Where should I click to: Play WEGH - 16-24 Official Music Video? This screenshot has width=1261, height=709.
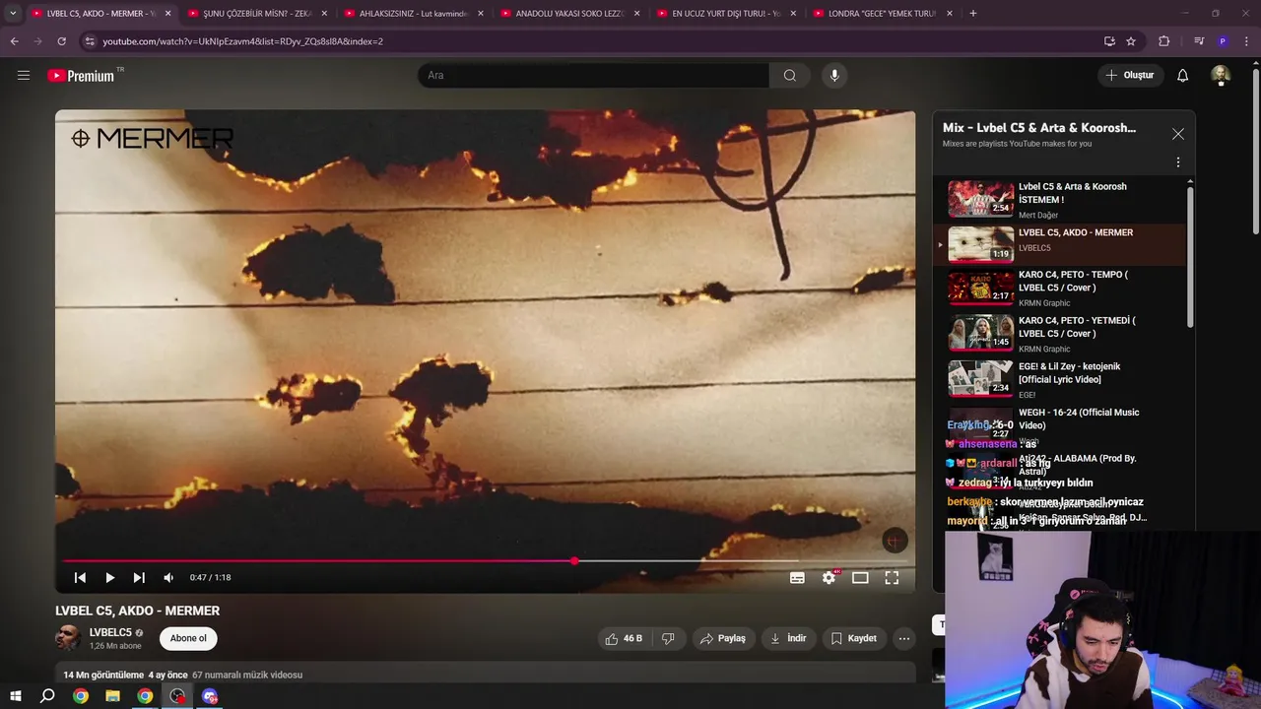(x=1061, y=423)
